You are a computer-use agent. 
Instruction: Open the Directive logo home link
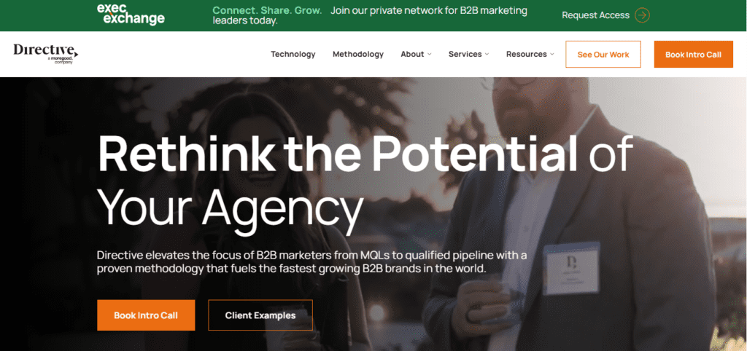pos(46,54)
